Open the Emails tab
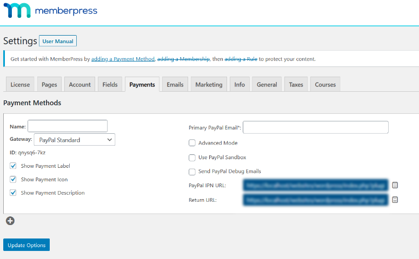Viewport: 419px width, 259px height. pos(175,85)
